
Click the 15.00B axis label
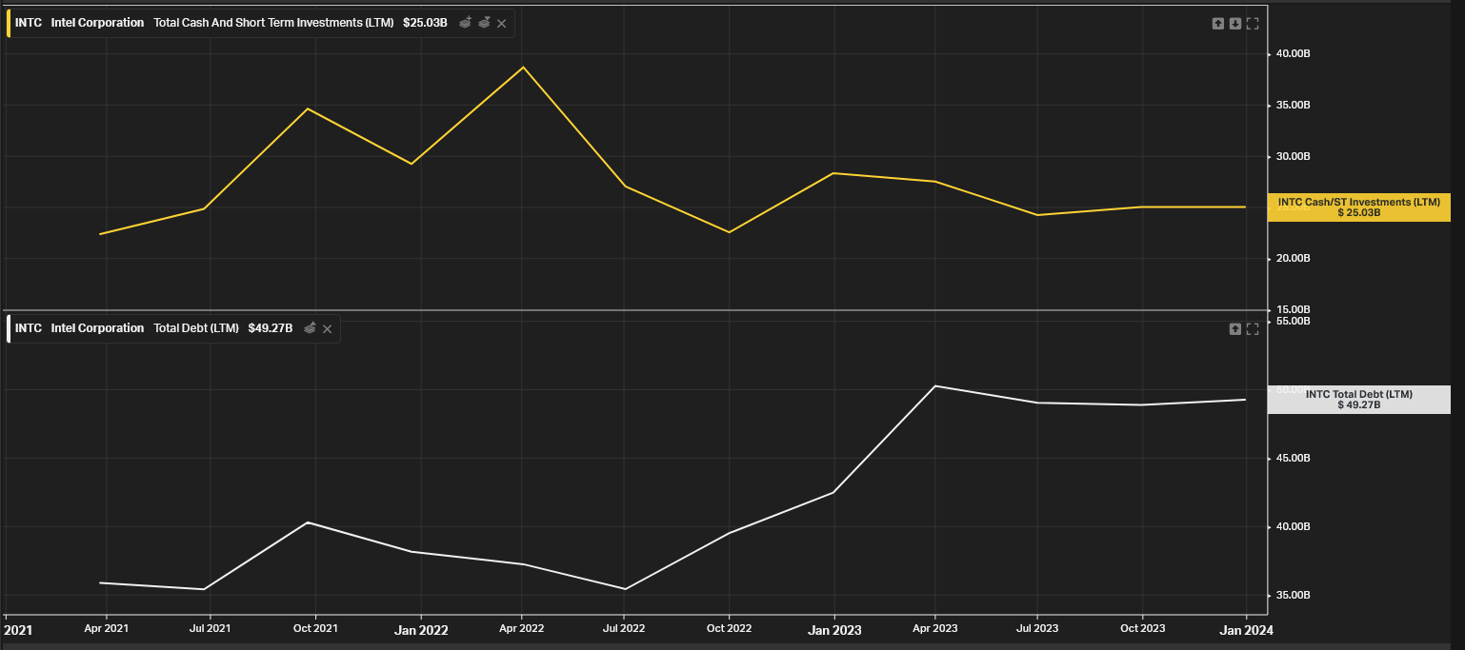tap(1294, 310)
